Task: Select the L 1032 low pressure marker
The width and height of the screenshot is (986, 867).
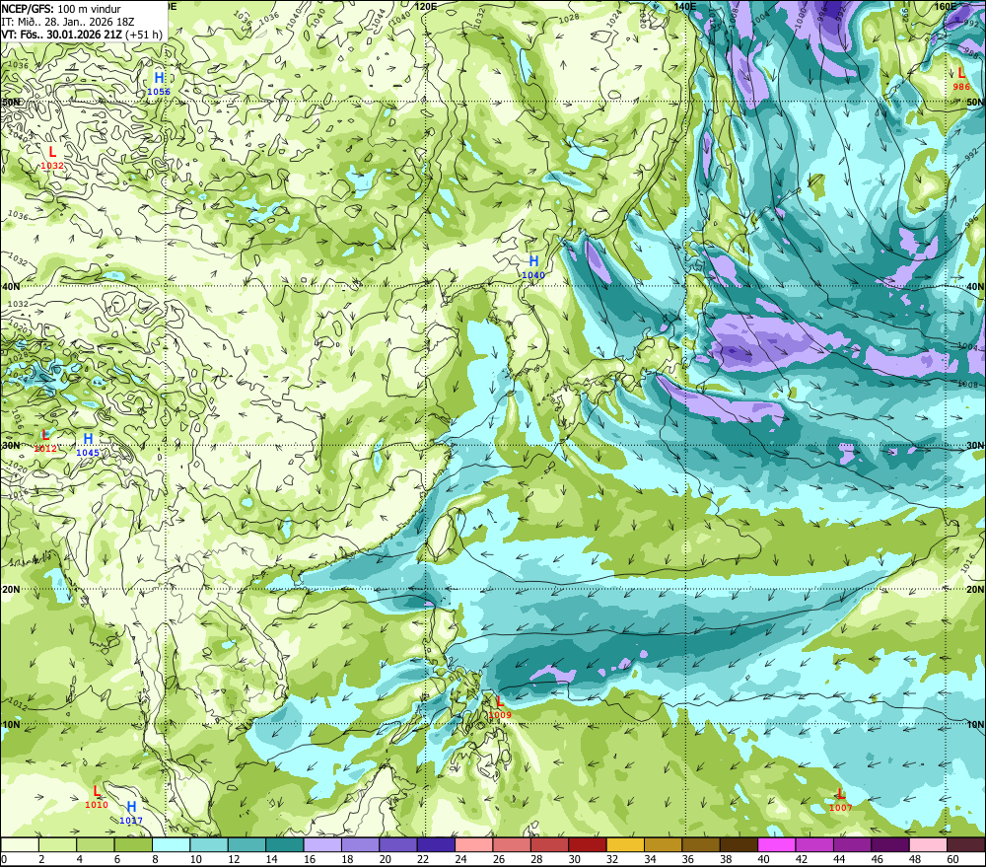Action: (52, 157)
